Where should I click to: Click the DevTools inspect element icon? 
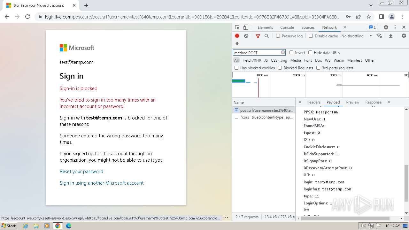coord(237,27)
